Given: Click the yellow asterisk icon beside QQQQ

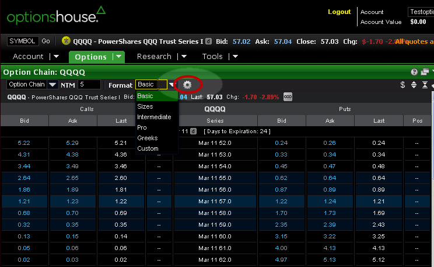Looking at the screenshot, I should click(66, 41).
